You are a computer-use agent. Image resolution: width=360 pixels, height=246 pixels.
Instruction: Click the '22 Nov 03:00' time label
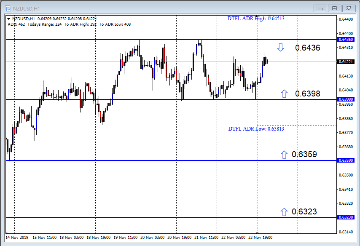pos(233,237)
